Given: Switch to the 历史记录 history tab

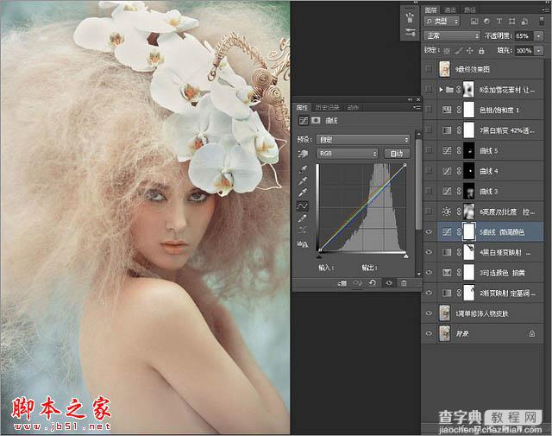Looking at the screenshot, I should 327,108.
